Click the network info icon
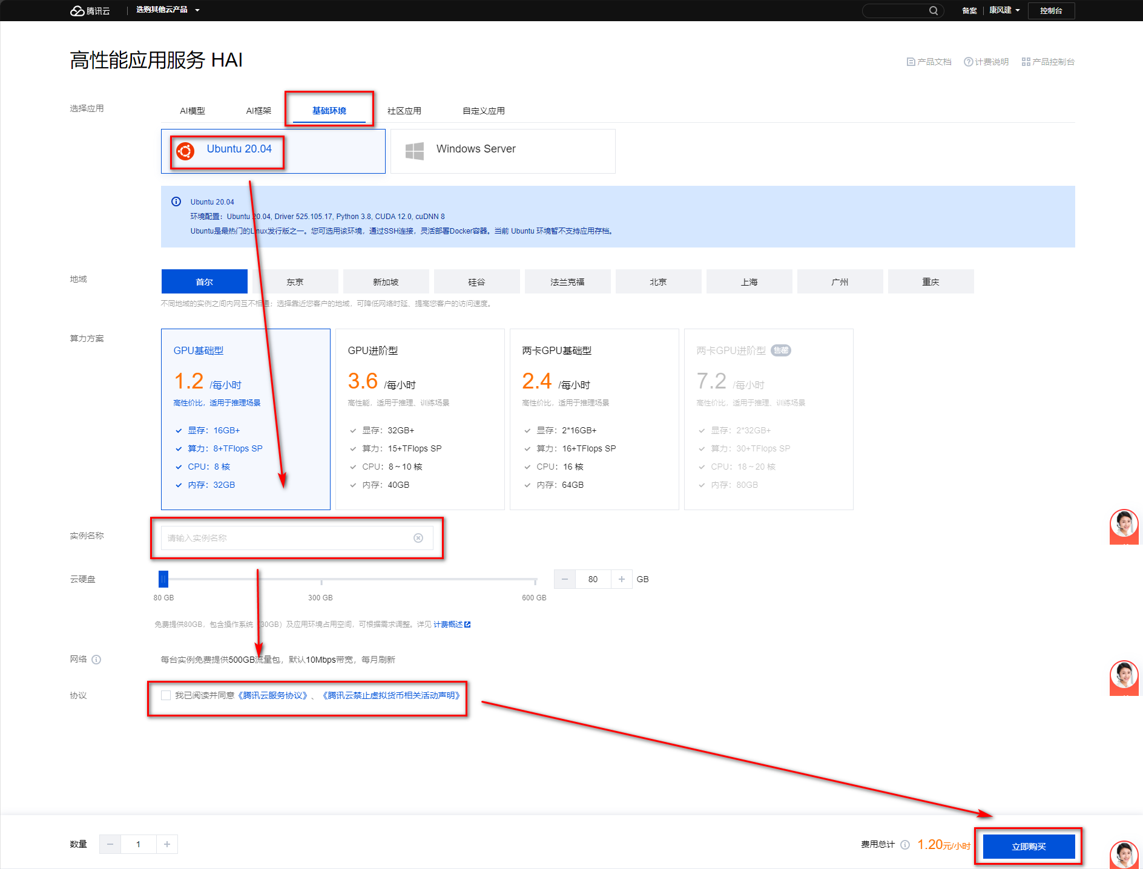The width and height of the screenshot is (1143, 869). (x=96, y=660)
